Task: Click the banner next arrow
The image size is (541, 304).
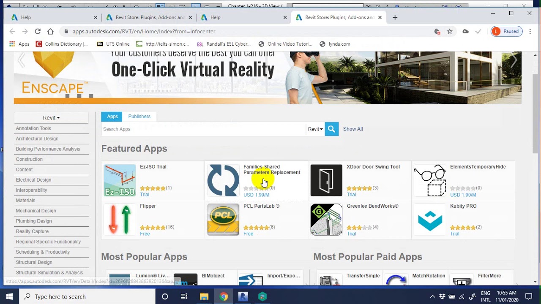Action: pyautogui.click(x=514, y=60)
